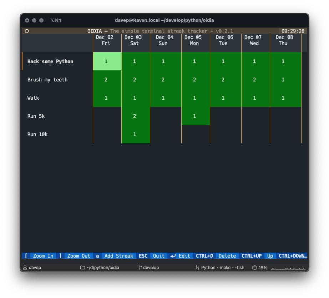Screen dimensions: 329x298
Task: Click Add Streak in the footer
Action: [x=118, y=256]
